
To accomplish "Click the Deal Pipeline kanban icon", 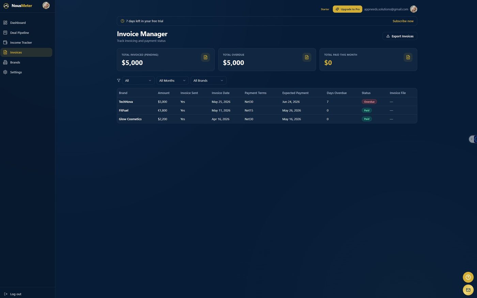I will [5, 32].
